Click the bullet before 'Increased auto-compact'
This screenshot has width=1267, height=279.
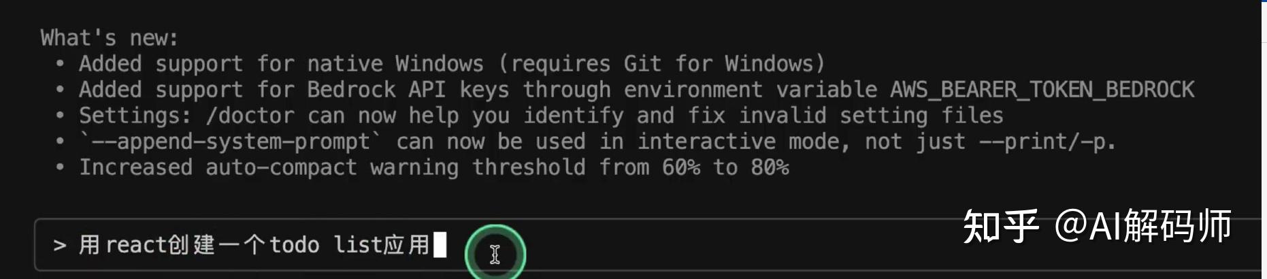click(60, 167)
